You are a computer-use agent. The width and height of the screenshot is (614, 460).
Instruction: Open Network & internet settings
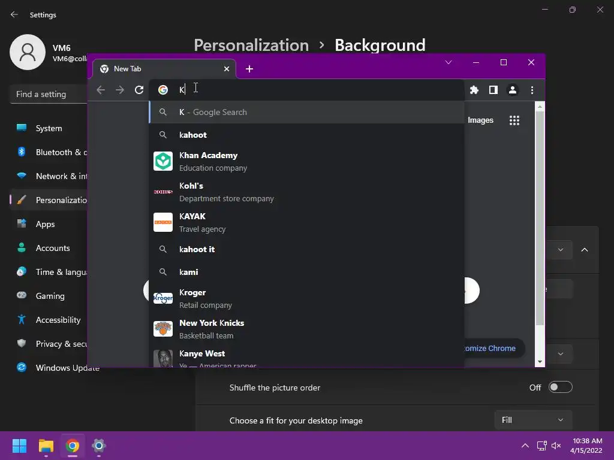tap(49, 176)
